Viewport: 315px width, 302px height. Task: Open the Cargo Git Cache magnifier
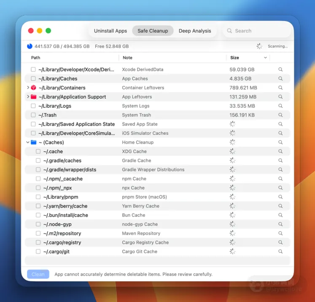[280, 251]
